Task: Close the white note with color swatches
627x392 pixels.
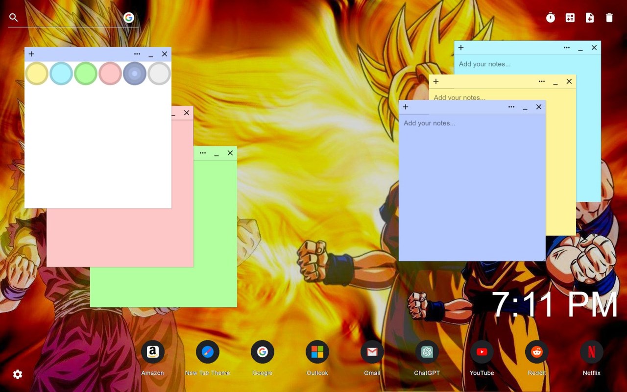Action: pos(165,54)
